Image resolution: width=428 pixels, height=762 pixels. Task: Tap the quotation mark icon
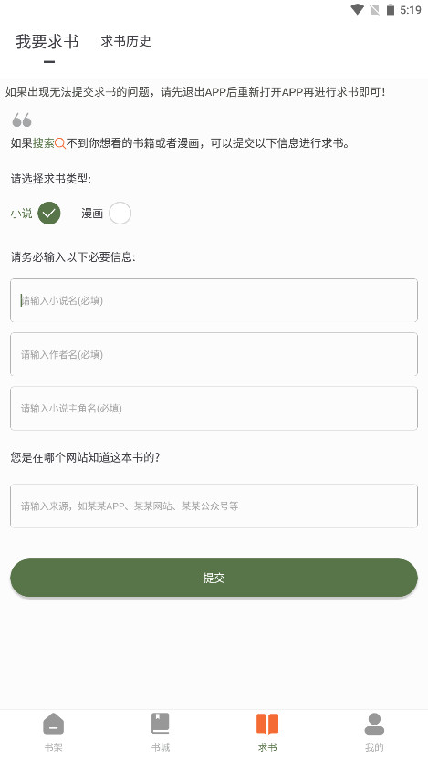[22, 120]
